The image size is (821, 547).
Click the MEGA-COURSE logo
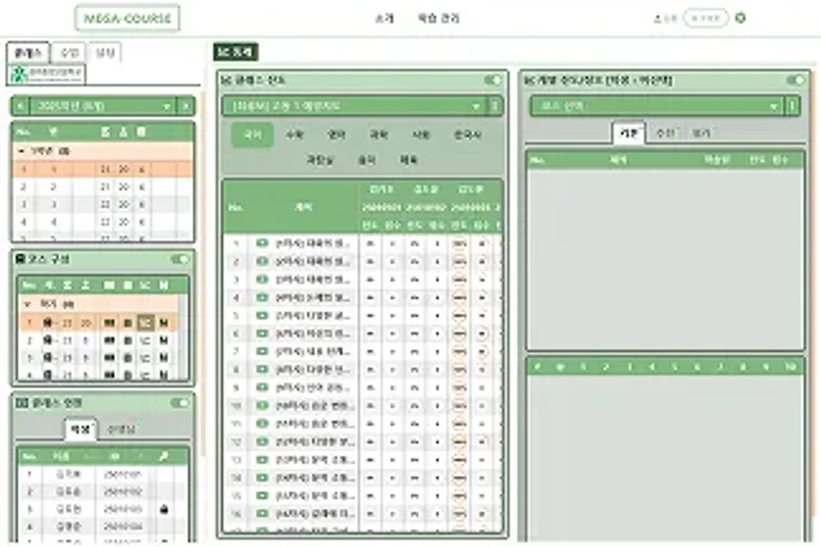tap(127, 18)
